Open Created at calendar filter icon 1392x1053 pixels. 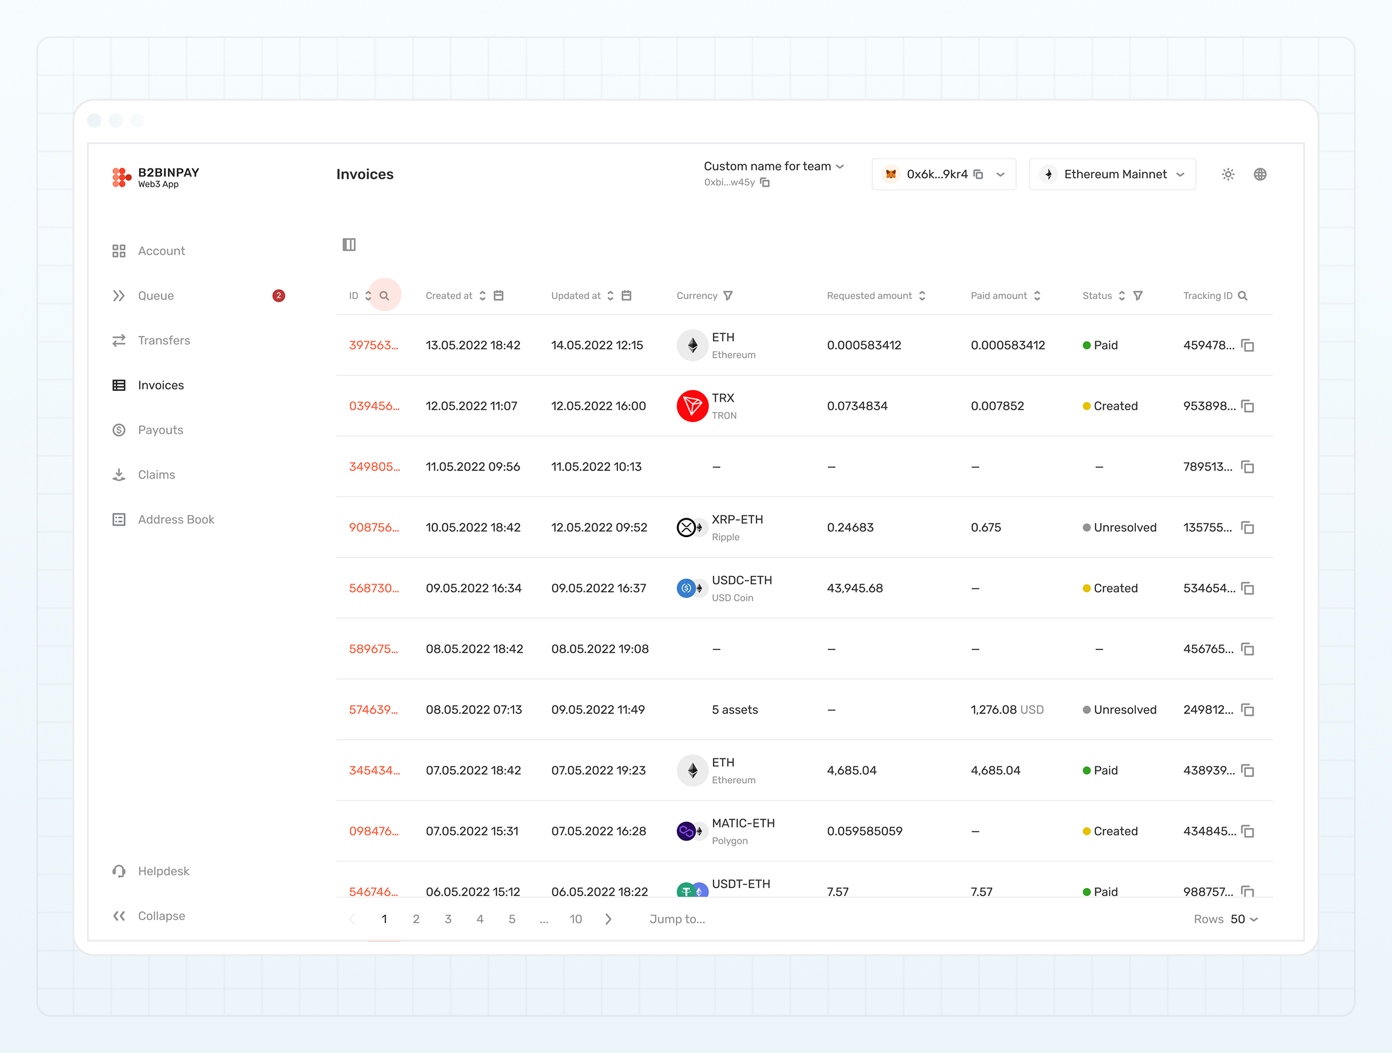click(498, 295)
